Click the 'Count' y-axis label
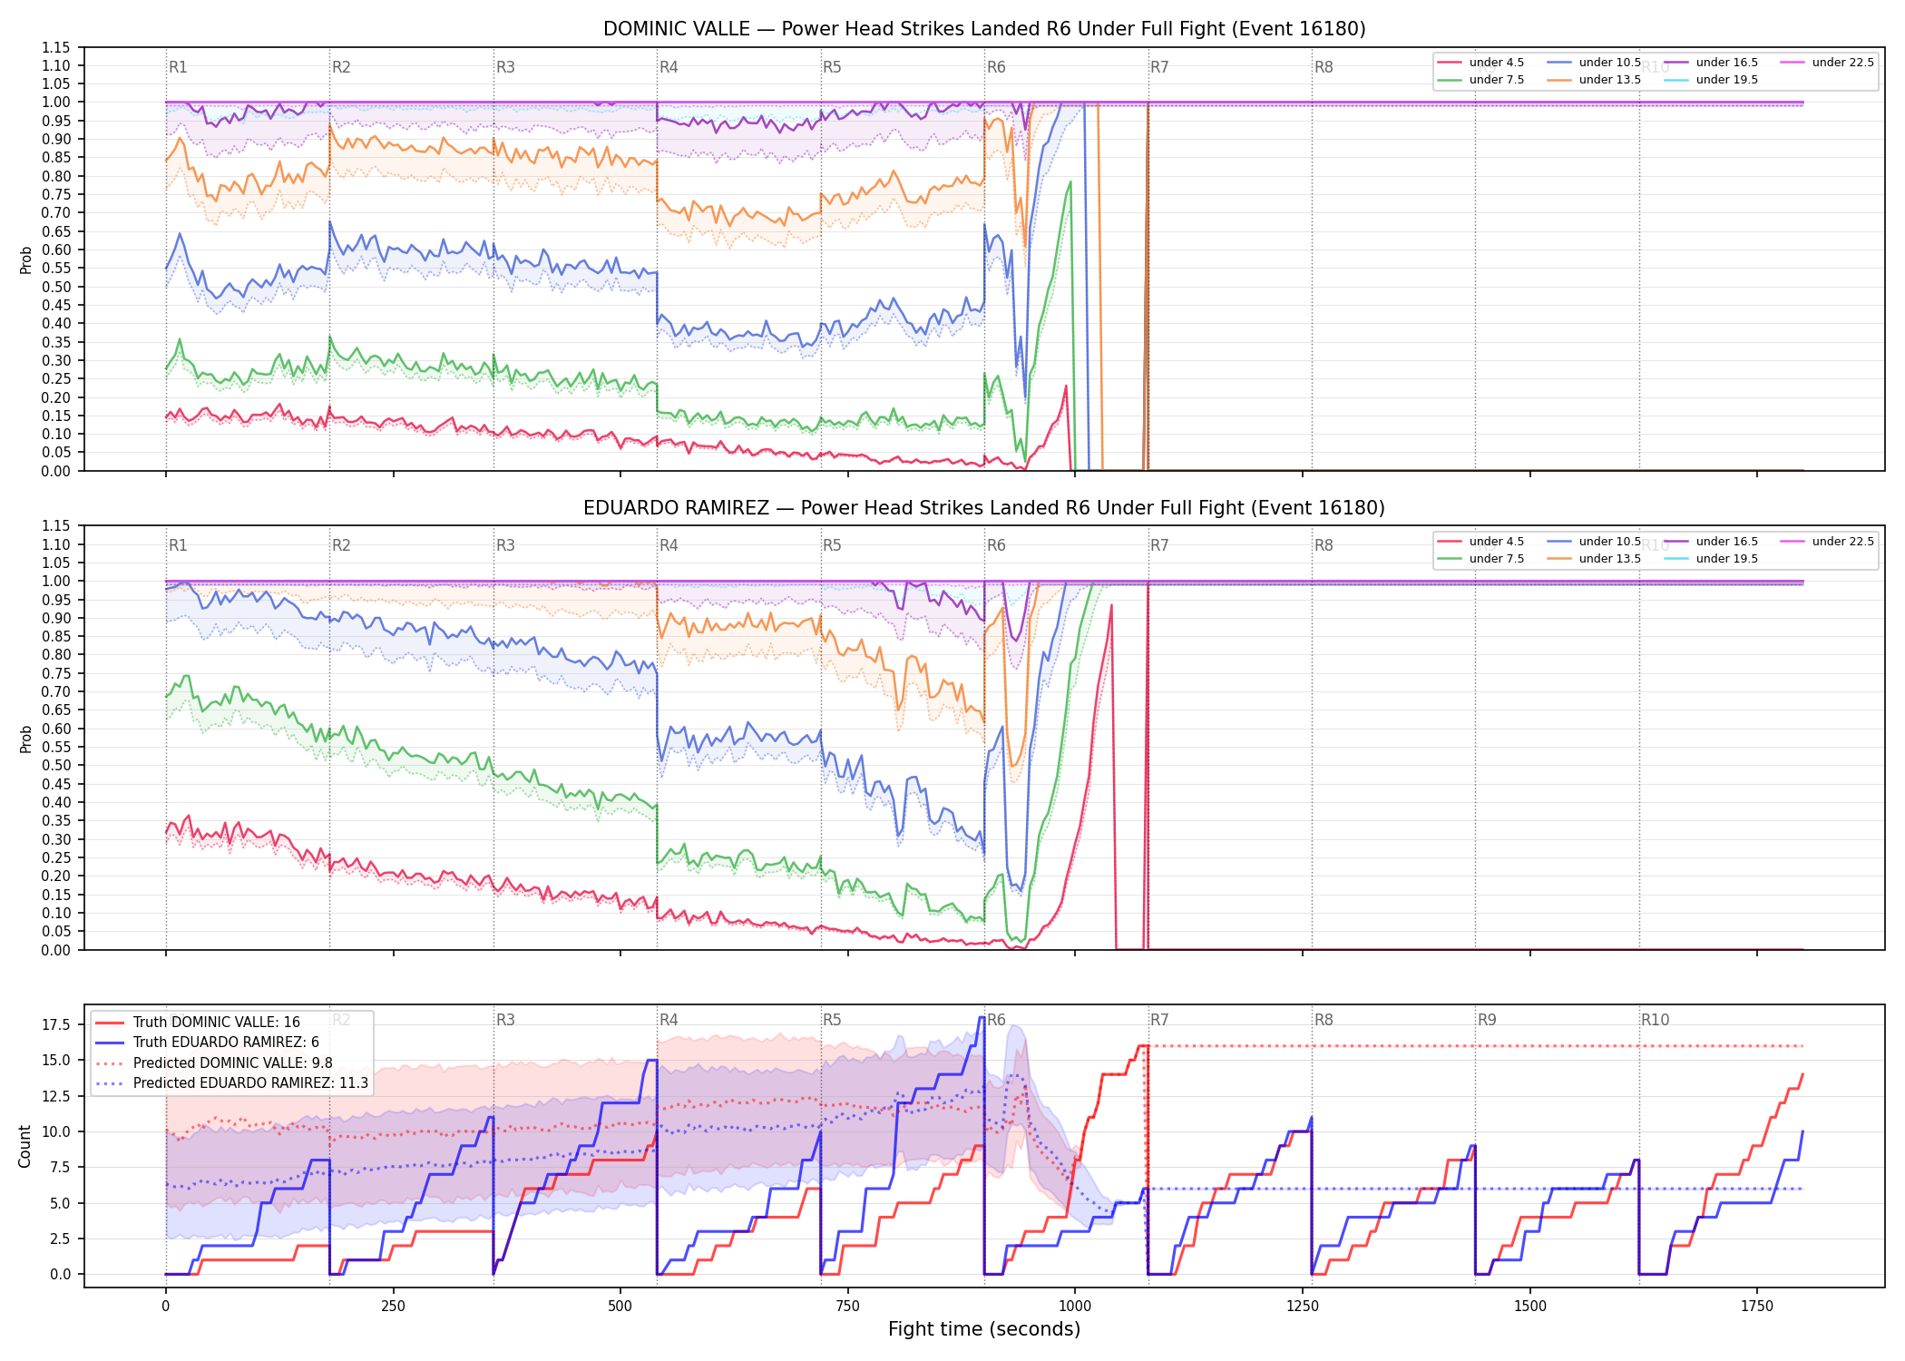Screen dimensions: 1905x1361 (24, 1146)
